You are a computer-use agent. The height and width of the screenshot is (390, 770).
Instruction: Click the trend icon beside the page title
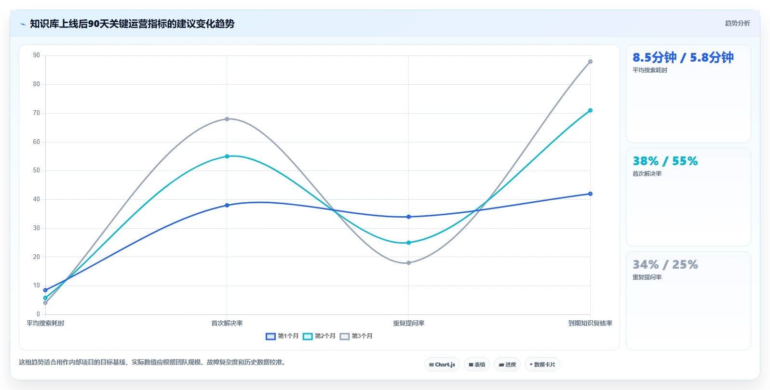pos(23,24)
